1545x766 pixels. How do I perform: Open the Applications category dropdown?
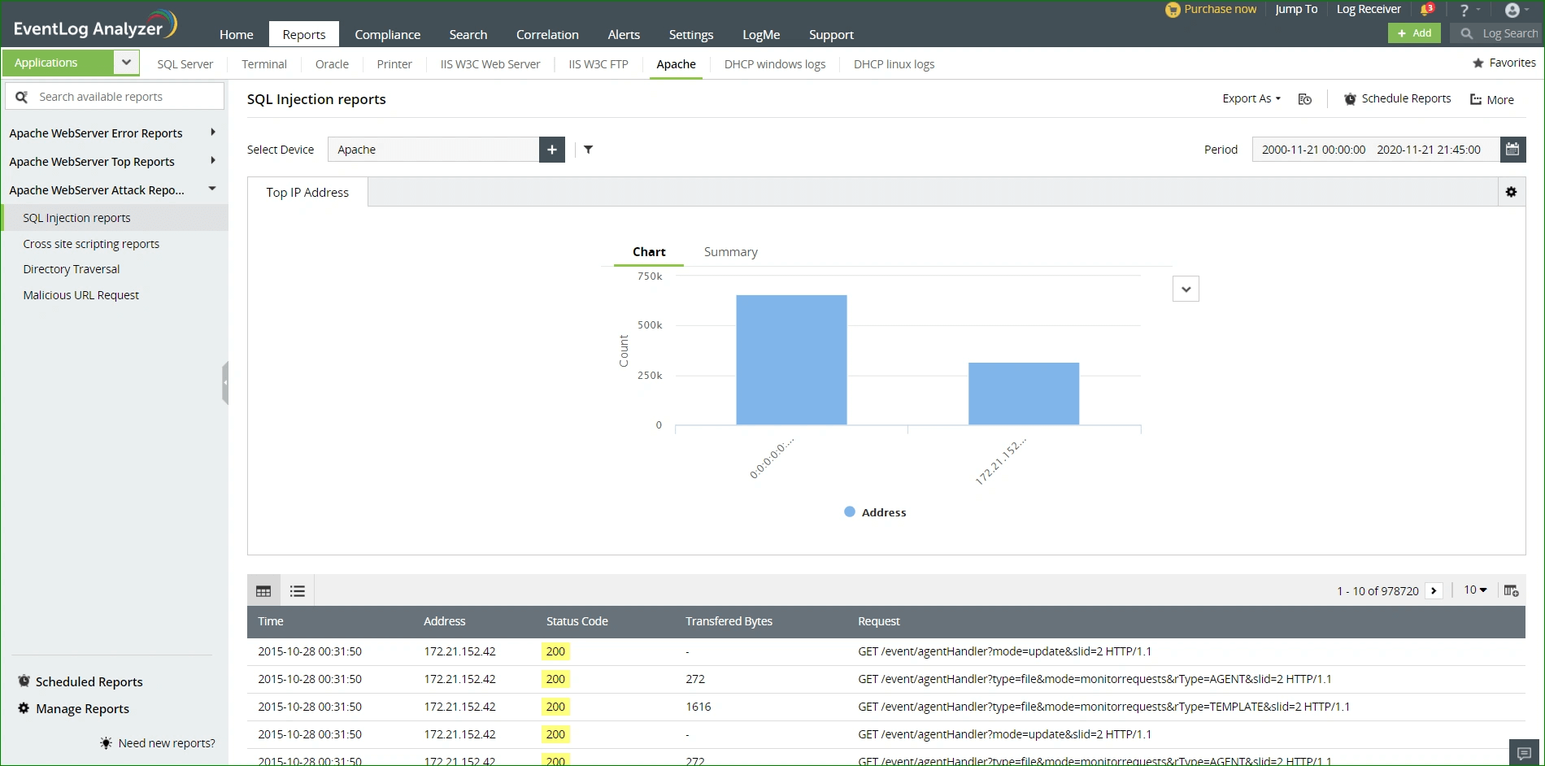coord(126,63)
